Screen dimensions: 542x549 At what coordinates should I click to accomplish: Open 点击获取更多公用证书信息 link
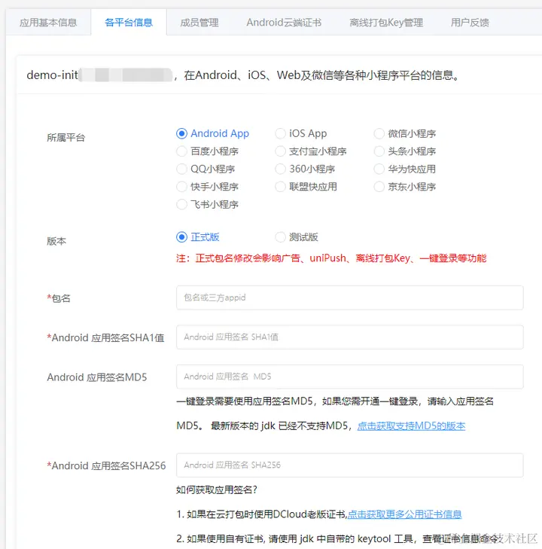point(404,514)
